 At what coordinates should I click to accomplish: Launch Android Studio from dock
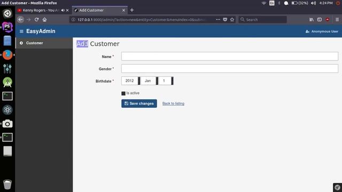7,82
